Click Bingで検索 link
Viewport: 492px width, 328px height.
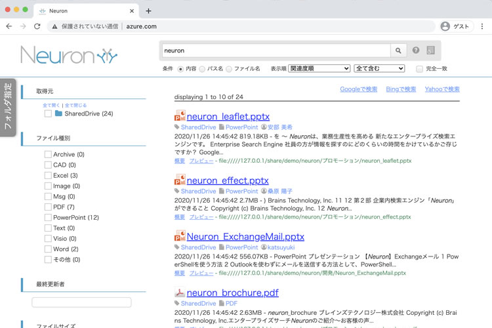401,89
